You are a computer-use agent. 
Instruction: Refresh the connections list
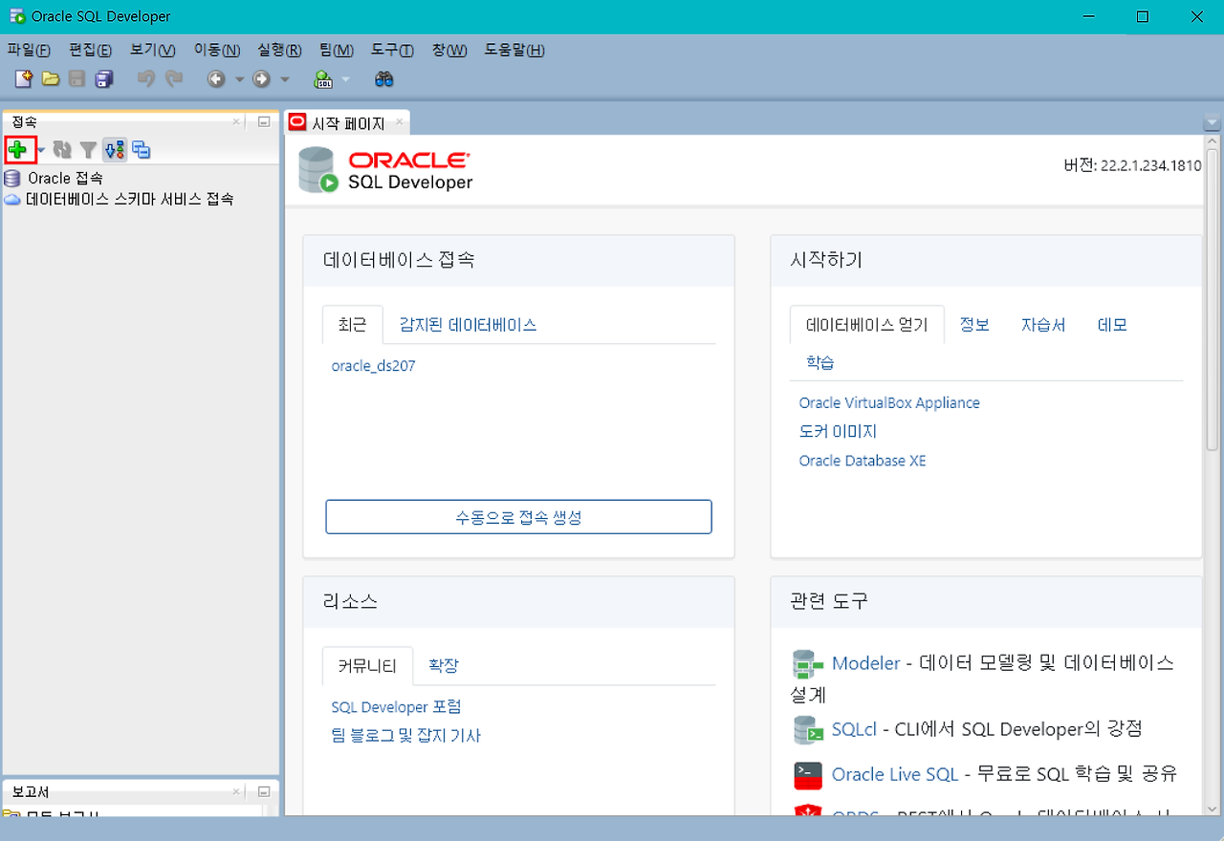pos(62,150)
